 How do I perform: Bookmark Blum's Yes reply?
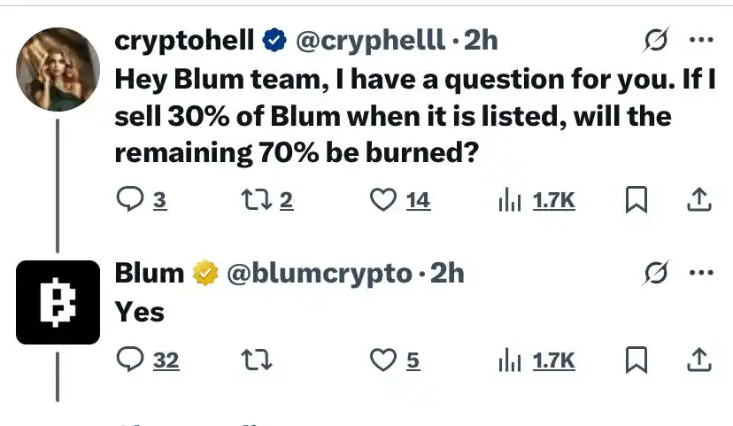637,360
